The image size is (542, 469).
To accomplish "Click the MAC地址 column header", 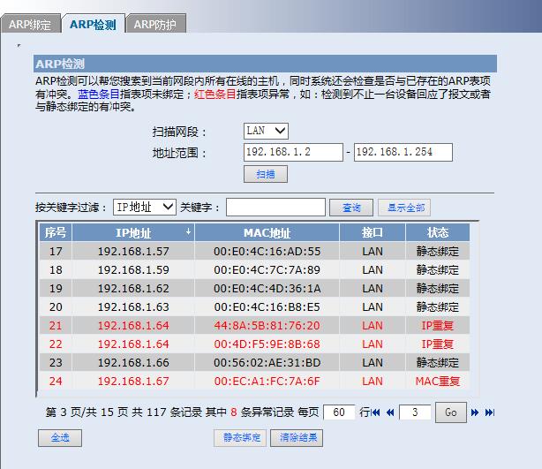I will pos(267,232).
